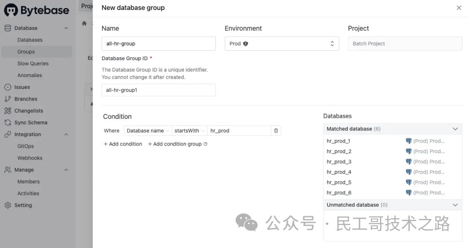Image resolution: width=469 pixels, height=248 pixels.
Task: Collapse the Unmatched database section
Action: (x=455, y=205)
